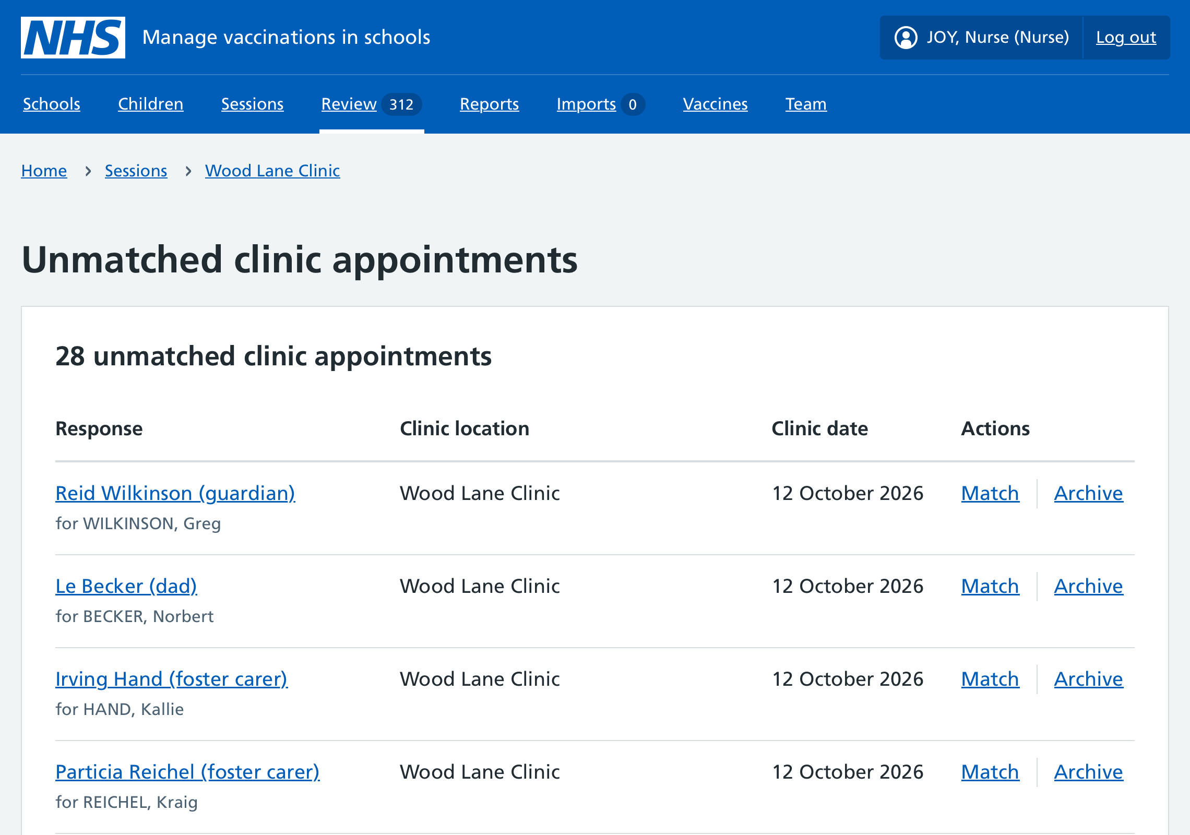Viewport: 1190px width, 835px height.
Task: Click the '28 unmatched clinic appointments' heading
Action: click(x=273, y=356)
